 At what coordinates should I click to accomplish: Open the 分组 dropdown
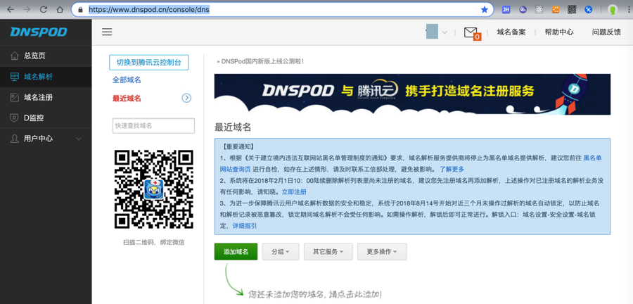click(281, 251)
